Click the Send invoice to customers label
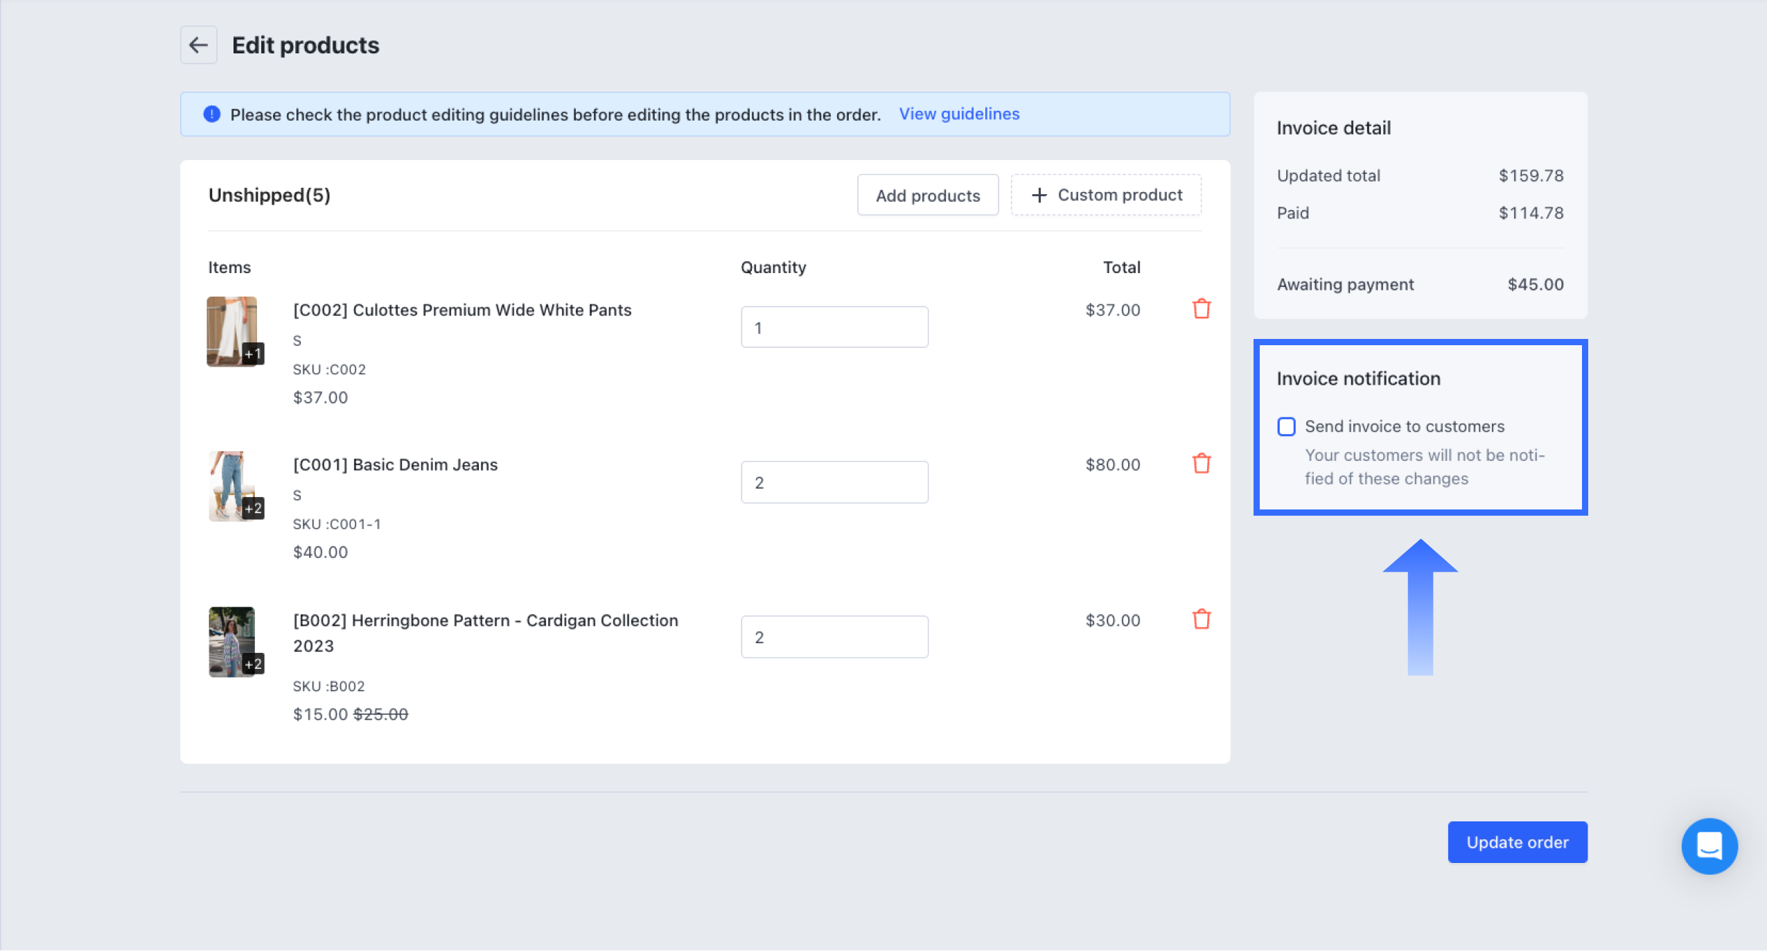1767x951 pixels. [x=1404, y=426]
